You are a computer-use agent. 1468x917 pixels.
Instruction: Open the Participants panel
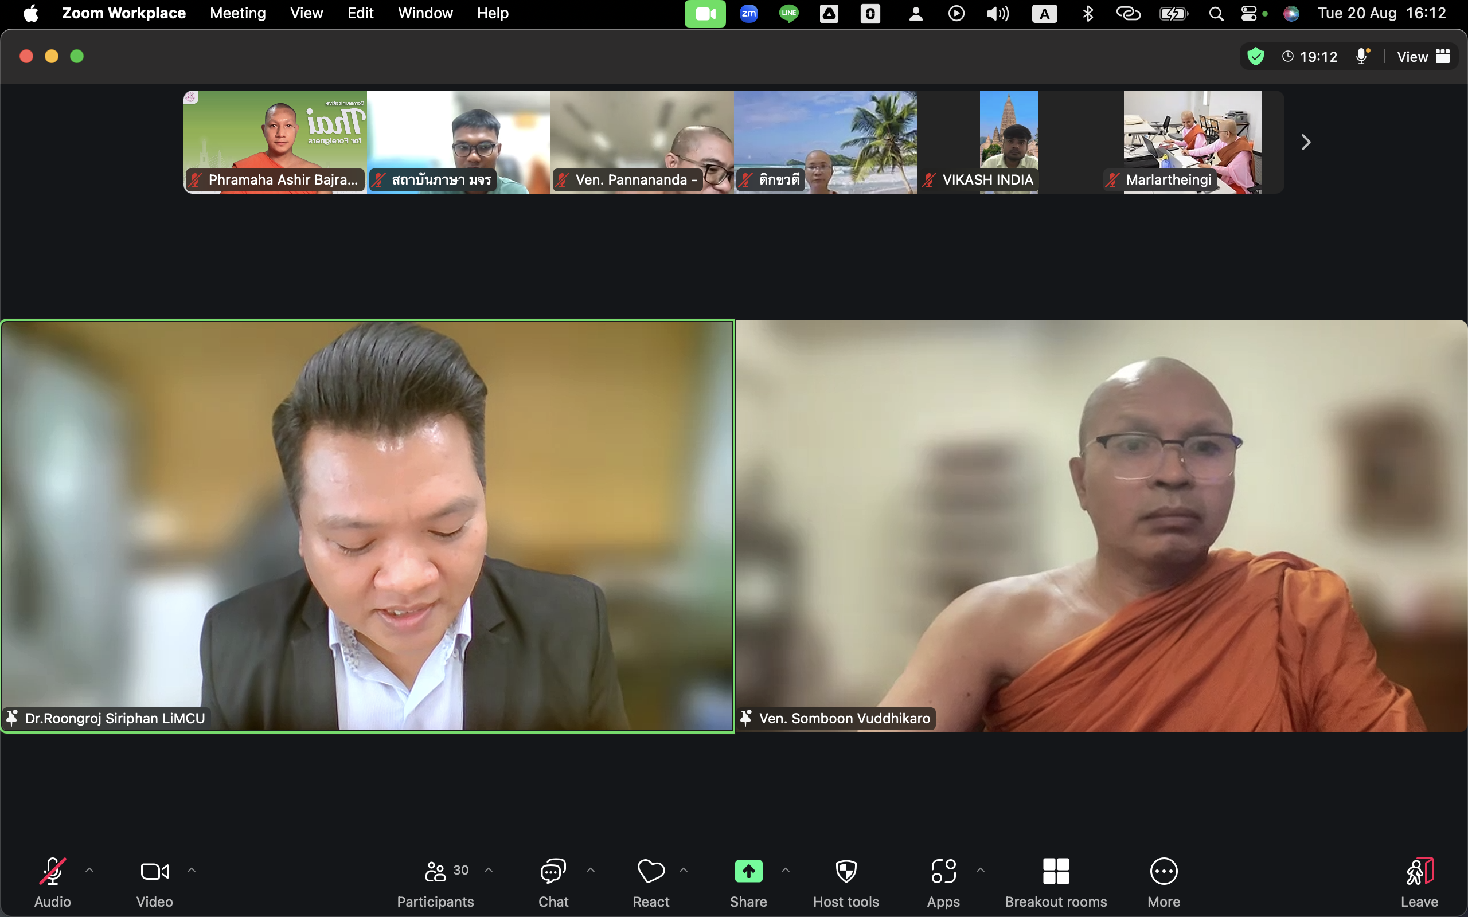pyautogui.click(x=436, y=882)
